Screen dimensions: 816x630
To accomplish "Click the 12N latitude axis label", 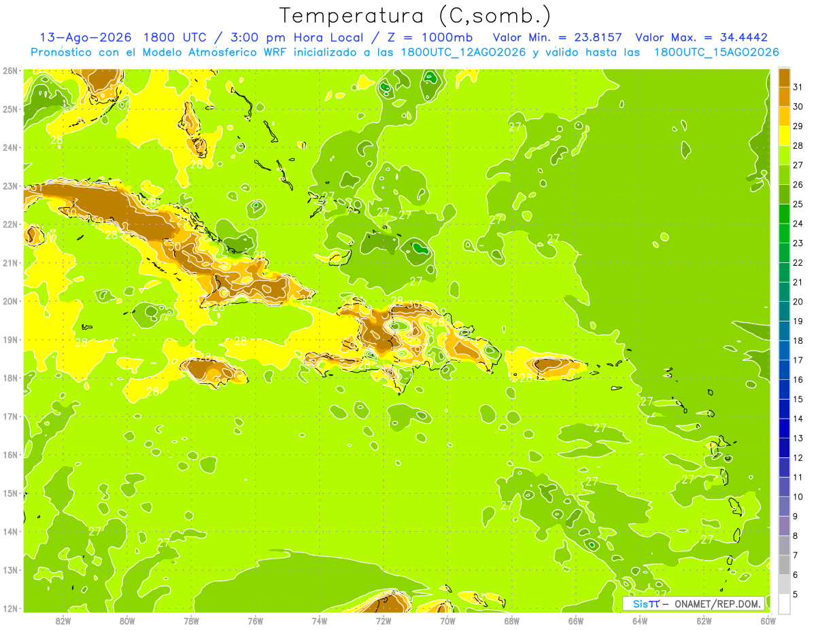I will pos(10,608).
